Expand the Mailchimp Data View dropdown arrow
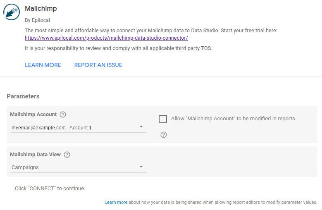The height and width of the screenshot is (210, 322). tap(141, 167)
